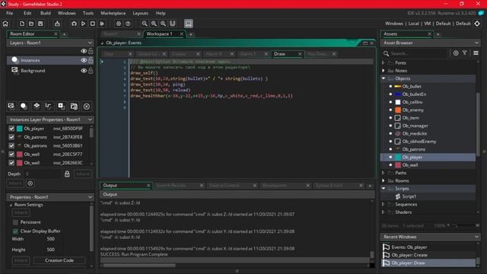Viewport: 487px width, 274px height.
Task: Click the Create Executable toolbar icon
Action: [x=57, y=24]
